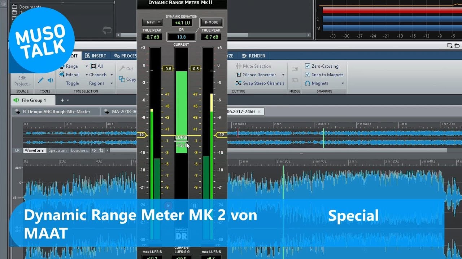The height and width of the screenshot is (259, 462).
Task: Toggle the Snap to Magnets checkbox
Action: [x=308, y=75]
